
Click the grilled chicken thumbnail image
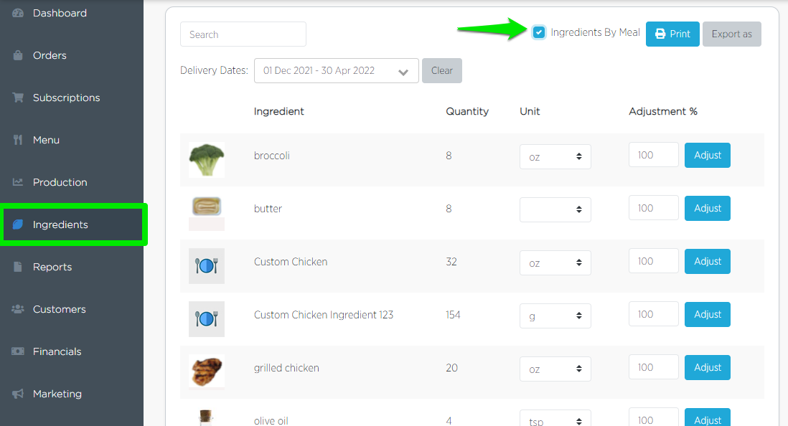pos(207,371)
